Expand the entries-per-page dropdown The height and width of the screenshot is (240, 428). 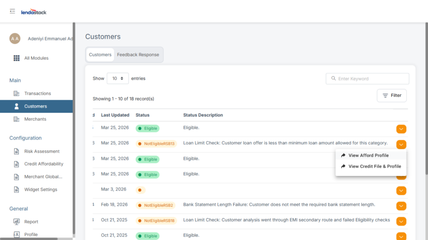[x=117, y=78]
